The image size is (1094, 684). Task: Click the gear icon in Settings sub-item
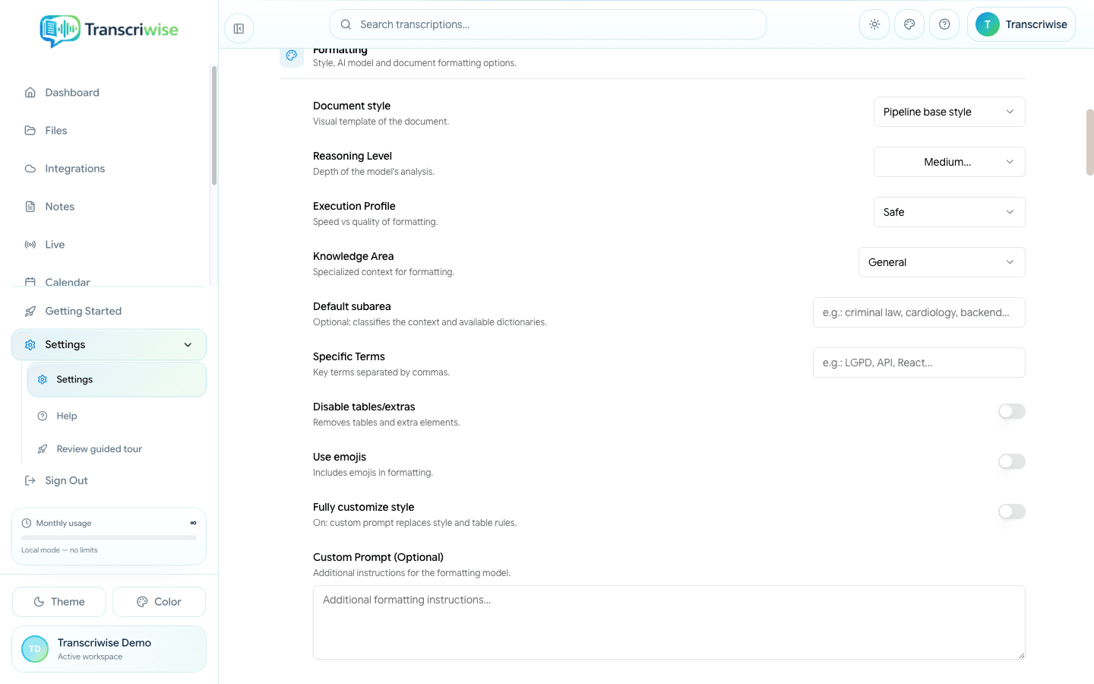43,379
